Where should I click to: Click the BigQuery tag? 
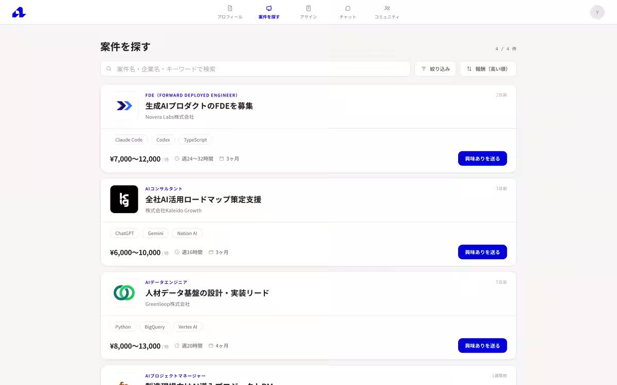(155, 326)
